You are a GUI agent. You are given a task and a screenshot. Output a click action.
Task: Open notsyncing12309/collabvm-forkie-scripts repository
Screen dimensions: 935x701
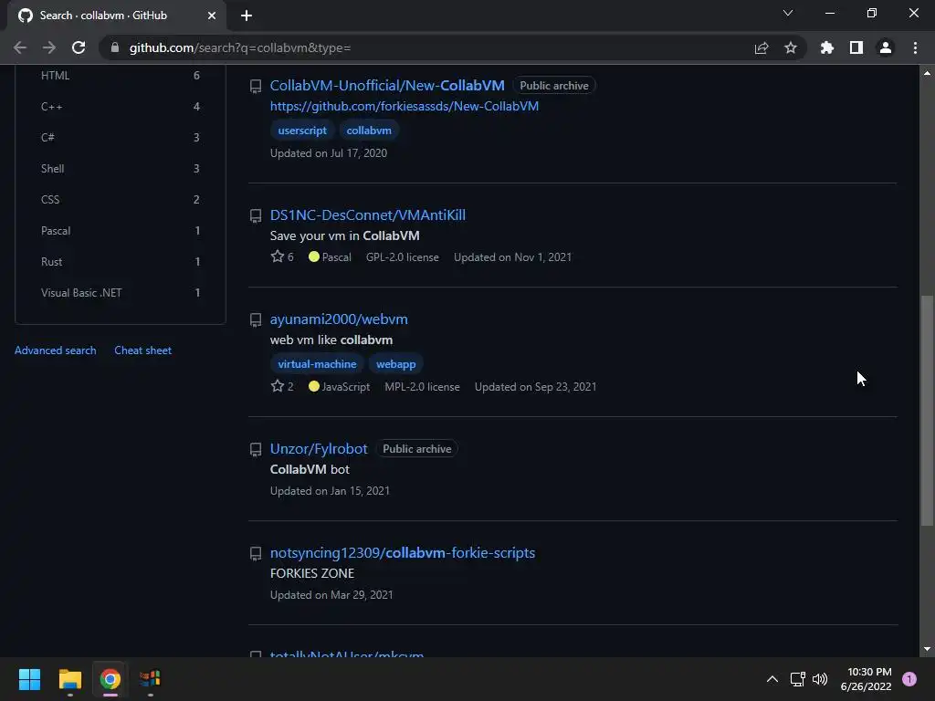[x=403, y=552]
